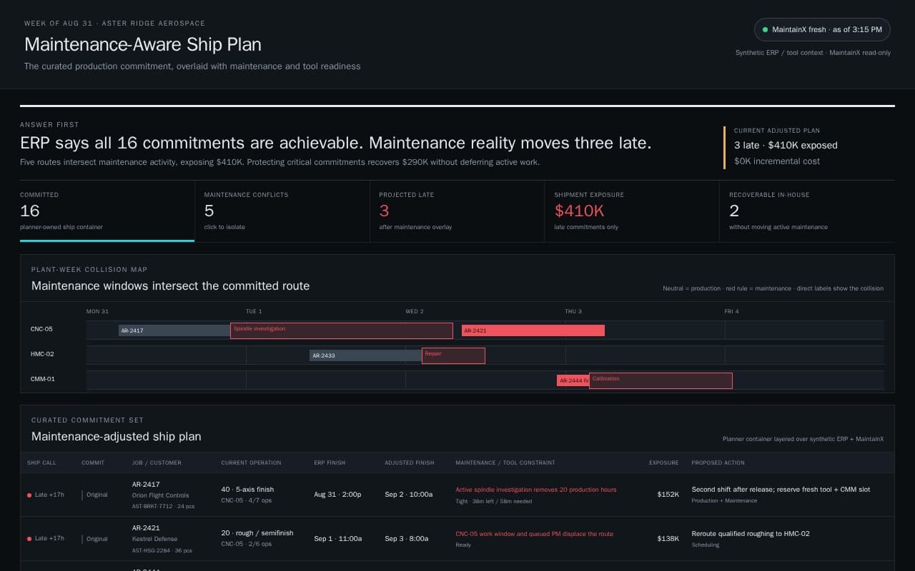915x571 pixels.
Task: Click the Adjusted Finish column header
Action: 410,463
